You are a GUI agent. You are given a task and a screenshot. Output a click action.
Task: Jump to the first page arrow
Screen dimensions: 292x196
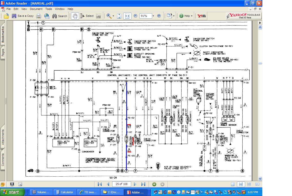(x=100, y=184)
